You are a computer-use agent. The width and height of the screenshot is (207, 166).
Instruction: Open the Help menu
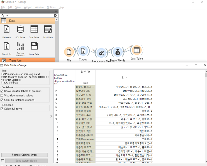pyautogui.click(x=61, y=7)
